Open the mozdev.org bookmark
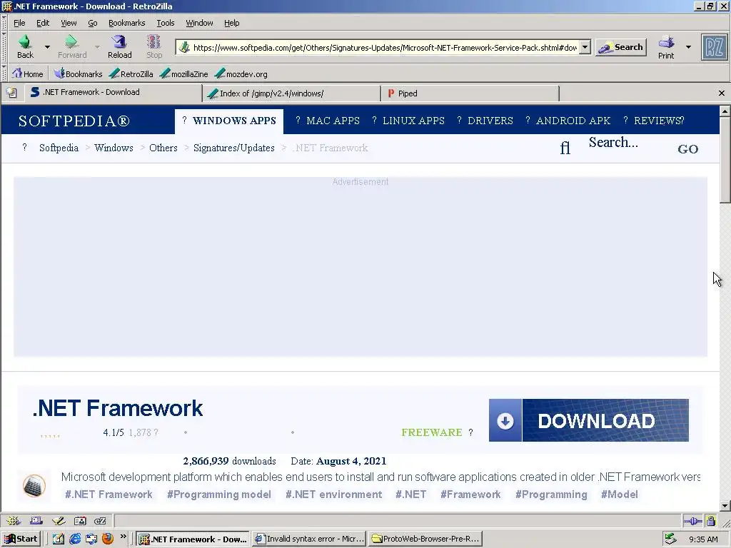The width and height of the screenshot is (731, 548). [x=241, y=73]
